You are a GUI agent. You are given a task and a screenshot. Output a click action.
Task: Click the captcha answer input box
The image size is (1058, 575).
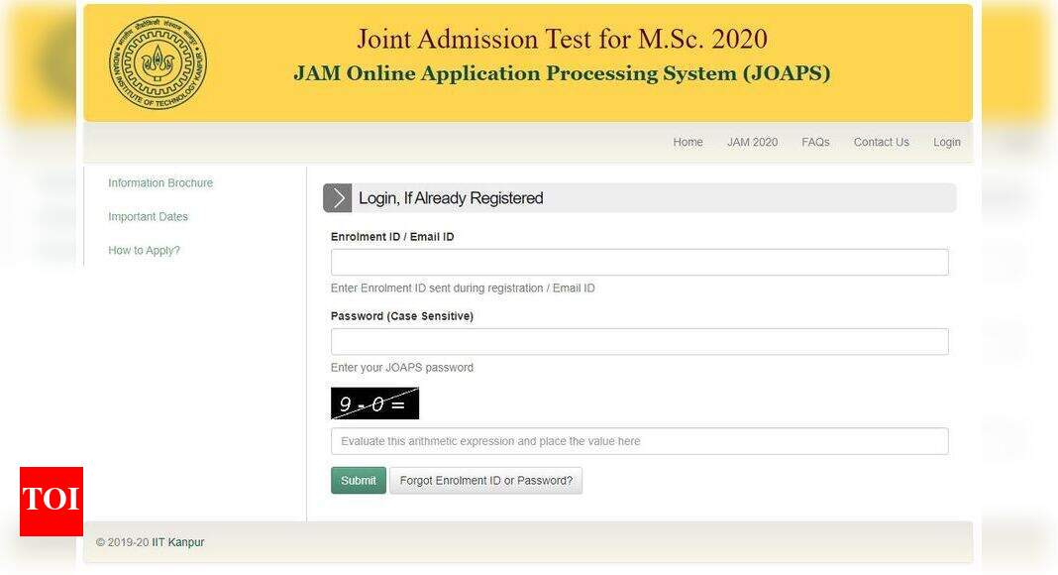(639, 440)
